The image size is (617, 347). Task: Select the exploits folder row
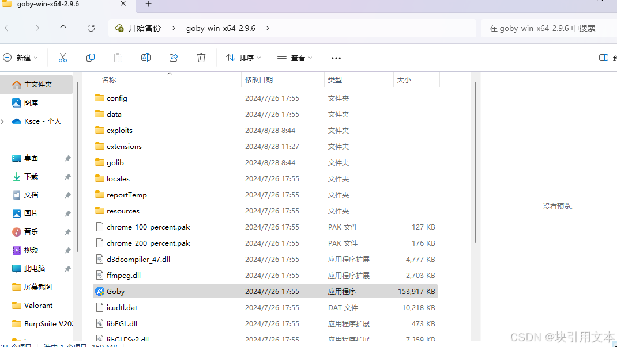[x=265, y=130]
